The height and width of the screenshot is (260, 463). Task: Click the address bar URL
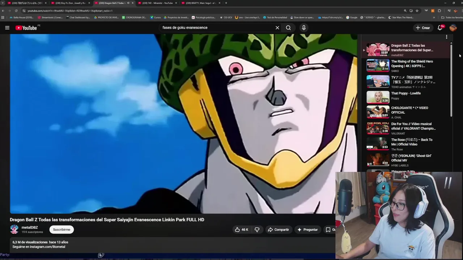(x=70, y=11)
